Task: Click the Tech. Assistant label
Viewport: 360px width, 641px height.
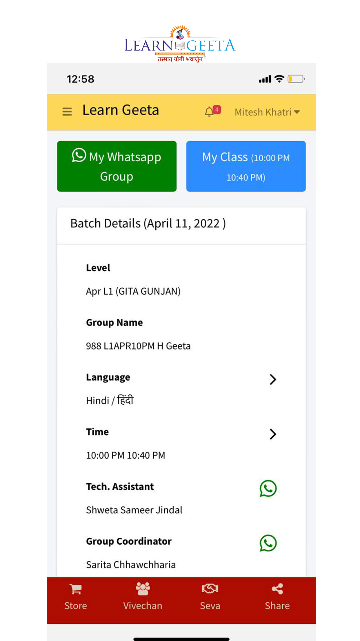Action: pos(120,487)
